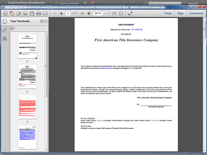Image resolution: width=207 pixels, height=155 pixels.
Task: Click policy number LP 4100128 in document
Action: click(137, 30)
